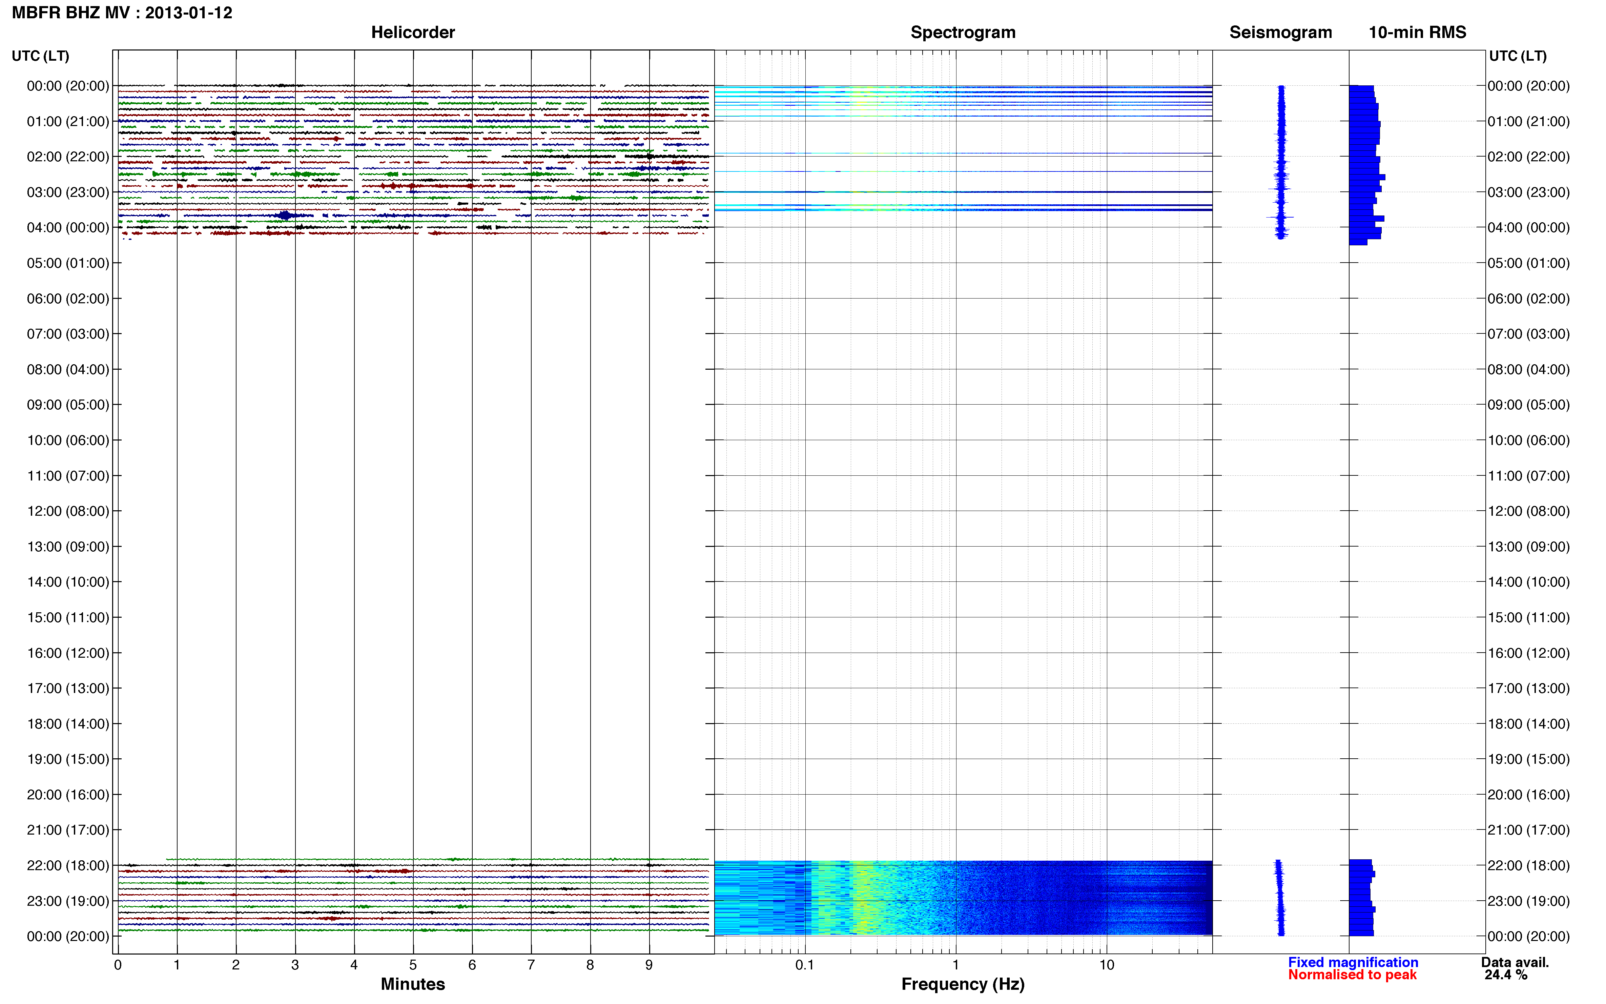The width and height of the screenshot is (1606, 1004).
Task: Click left time label 12:00 (08:00)
Action: click(x=68, y=511)
